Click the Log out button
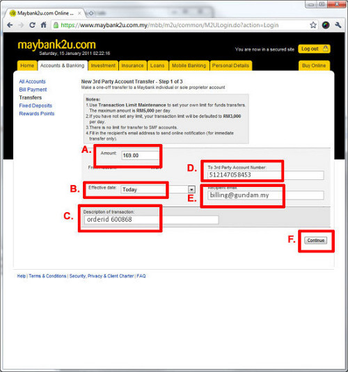This screenshot has height=372, width=348. point(314,49)
